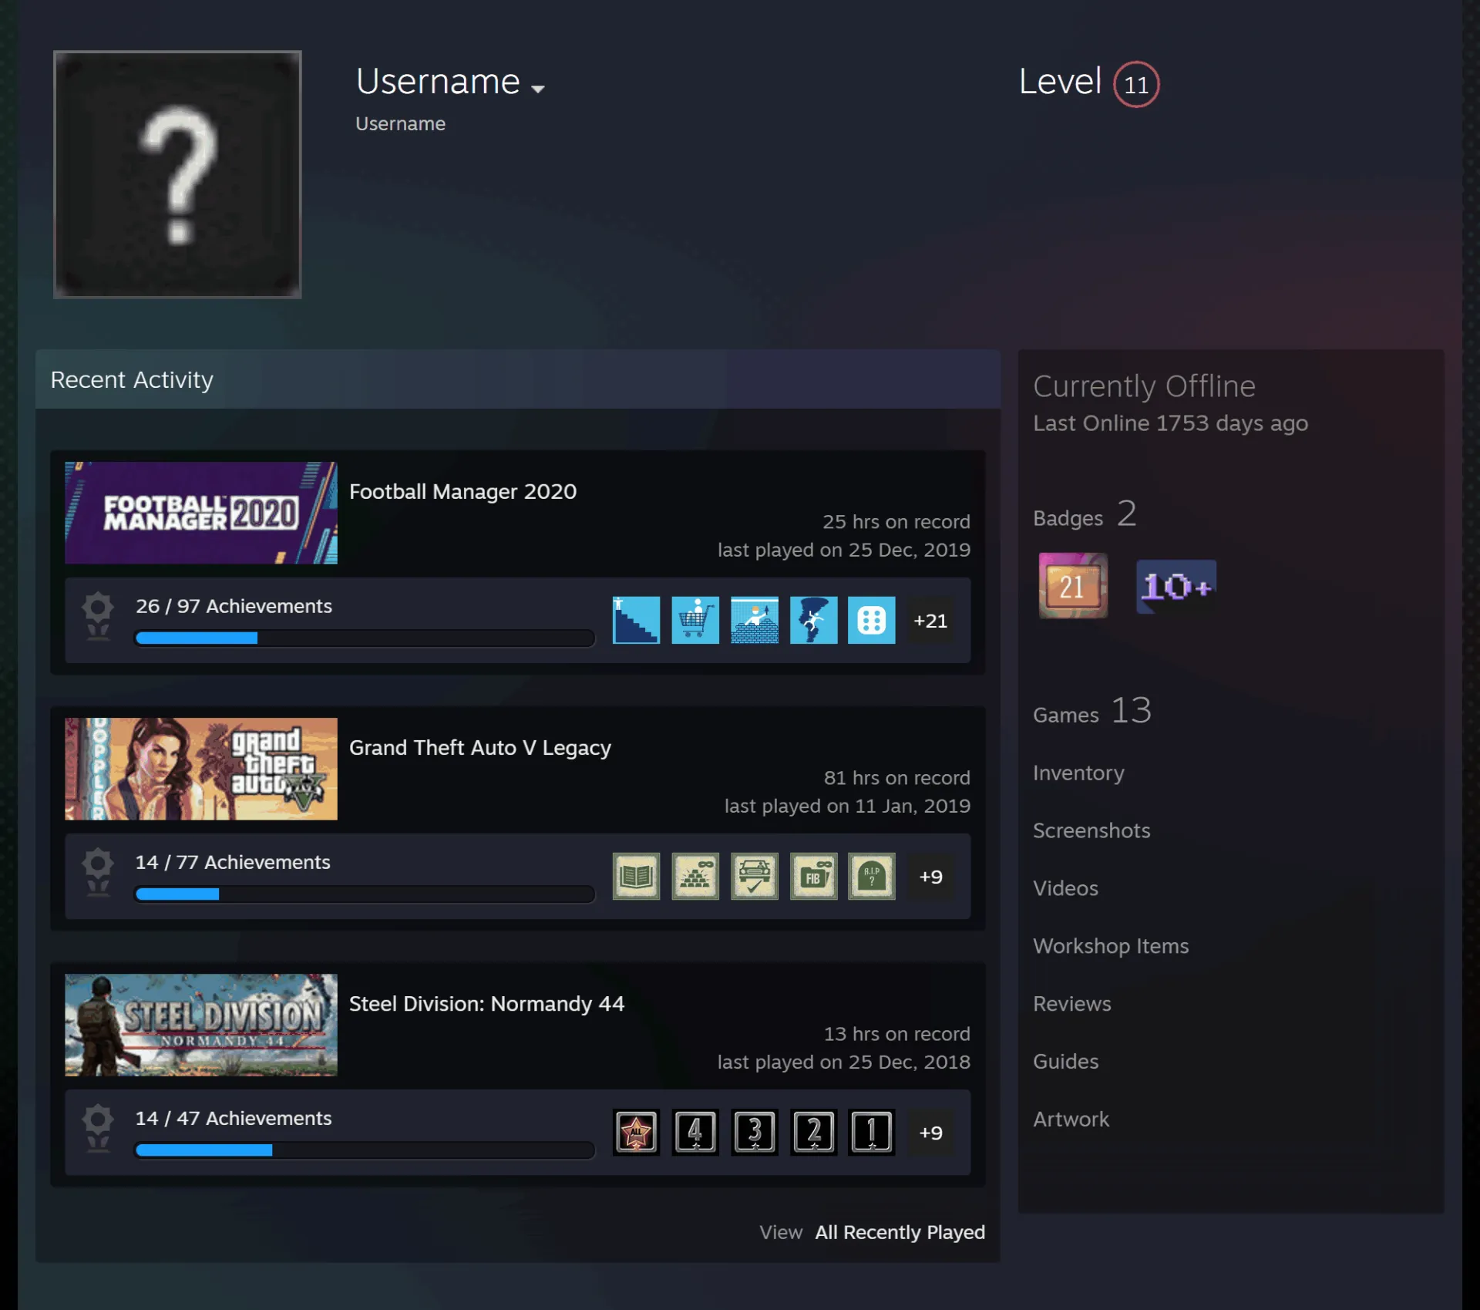Click the number 4 achievement icon
Screen dimensions: 1480x1310
pyautogui.click(x=695, y=1132)
